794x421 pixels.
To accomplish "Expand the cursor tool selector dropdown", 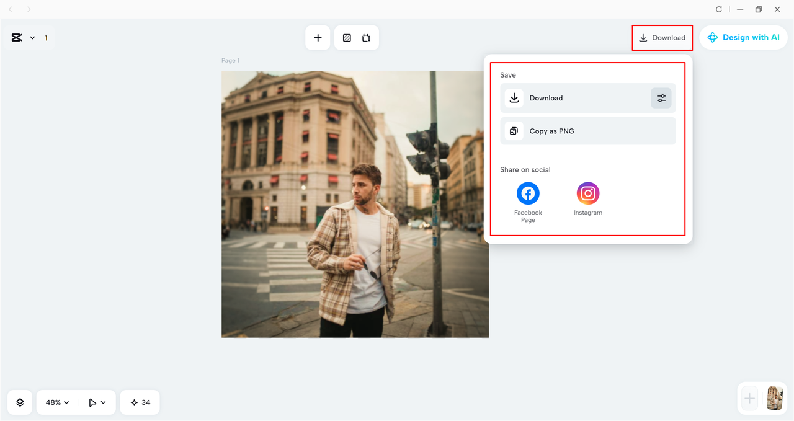I will pyautogui.click(x=97, y=402).
